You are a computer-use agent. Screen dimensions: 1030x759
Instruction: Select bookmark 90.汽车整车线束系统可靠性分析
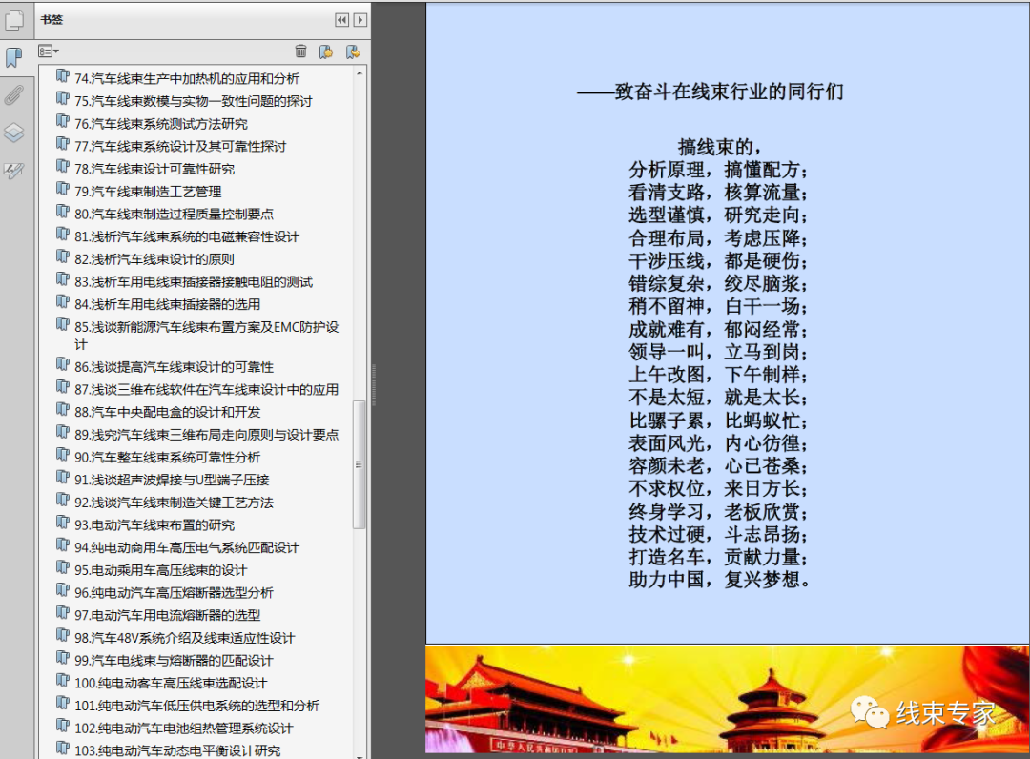165,457
